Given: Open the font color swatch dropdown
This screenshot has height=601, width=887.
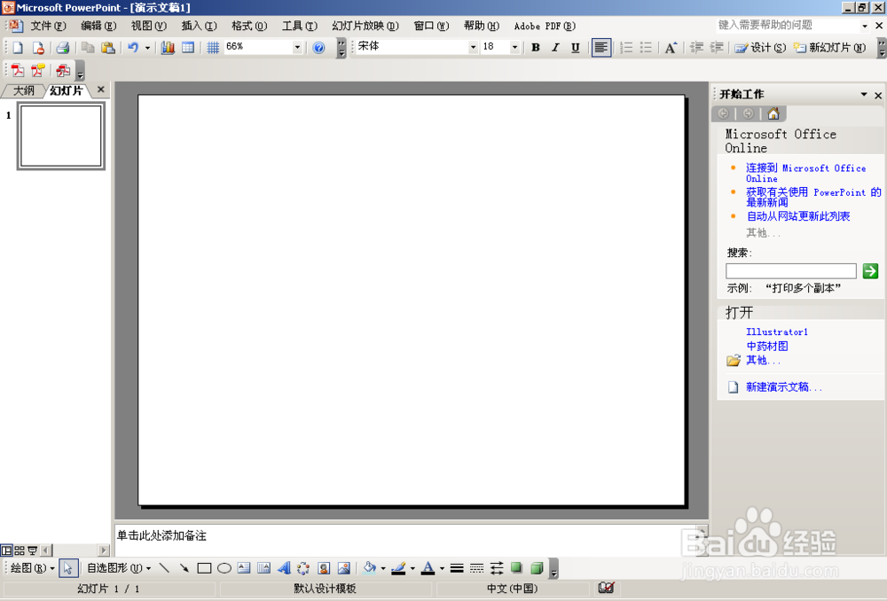Looking at the screenshot, I should pyautogui.click(x=441, y=568).
